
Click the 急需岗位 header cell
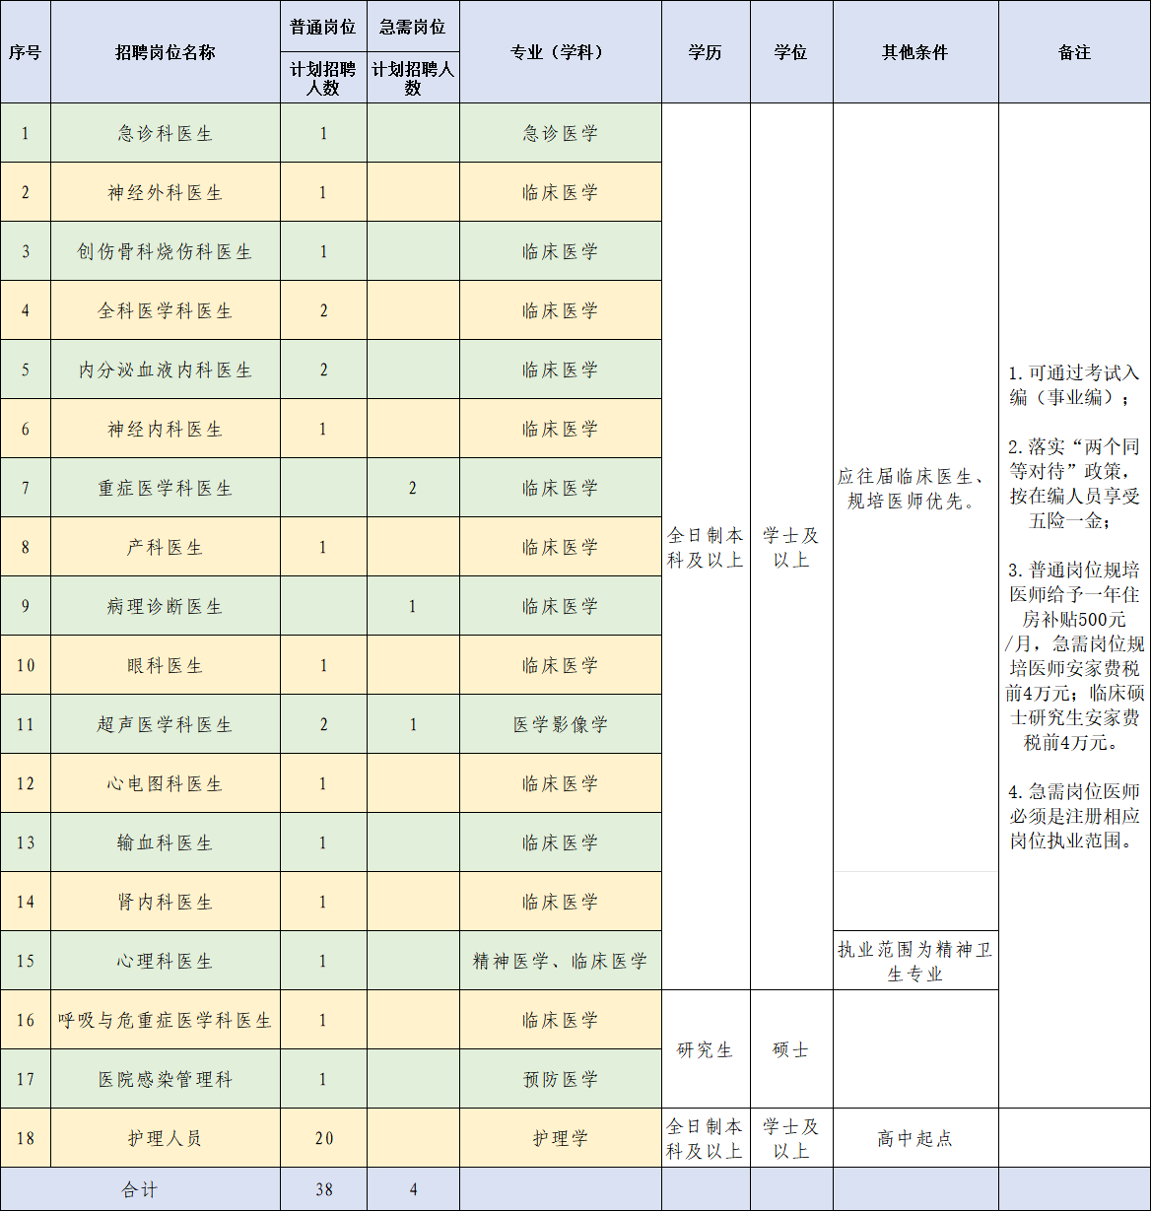(413, 27)
